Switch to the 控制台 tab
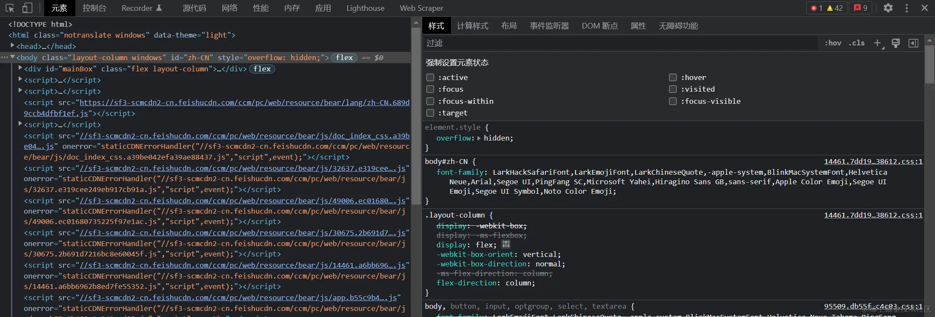935x317 pixels. [x=94, y=8]
